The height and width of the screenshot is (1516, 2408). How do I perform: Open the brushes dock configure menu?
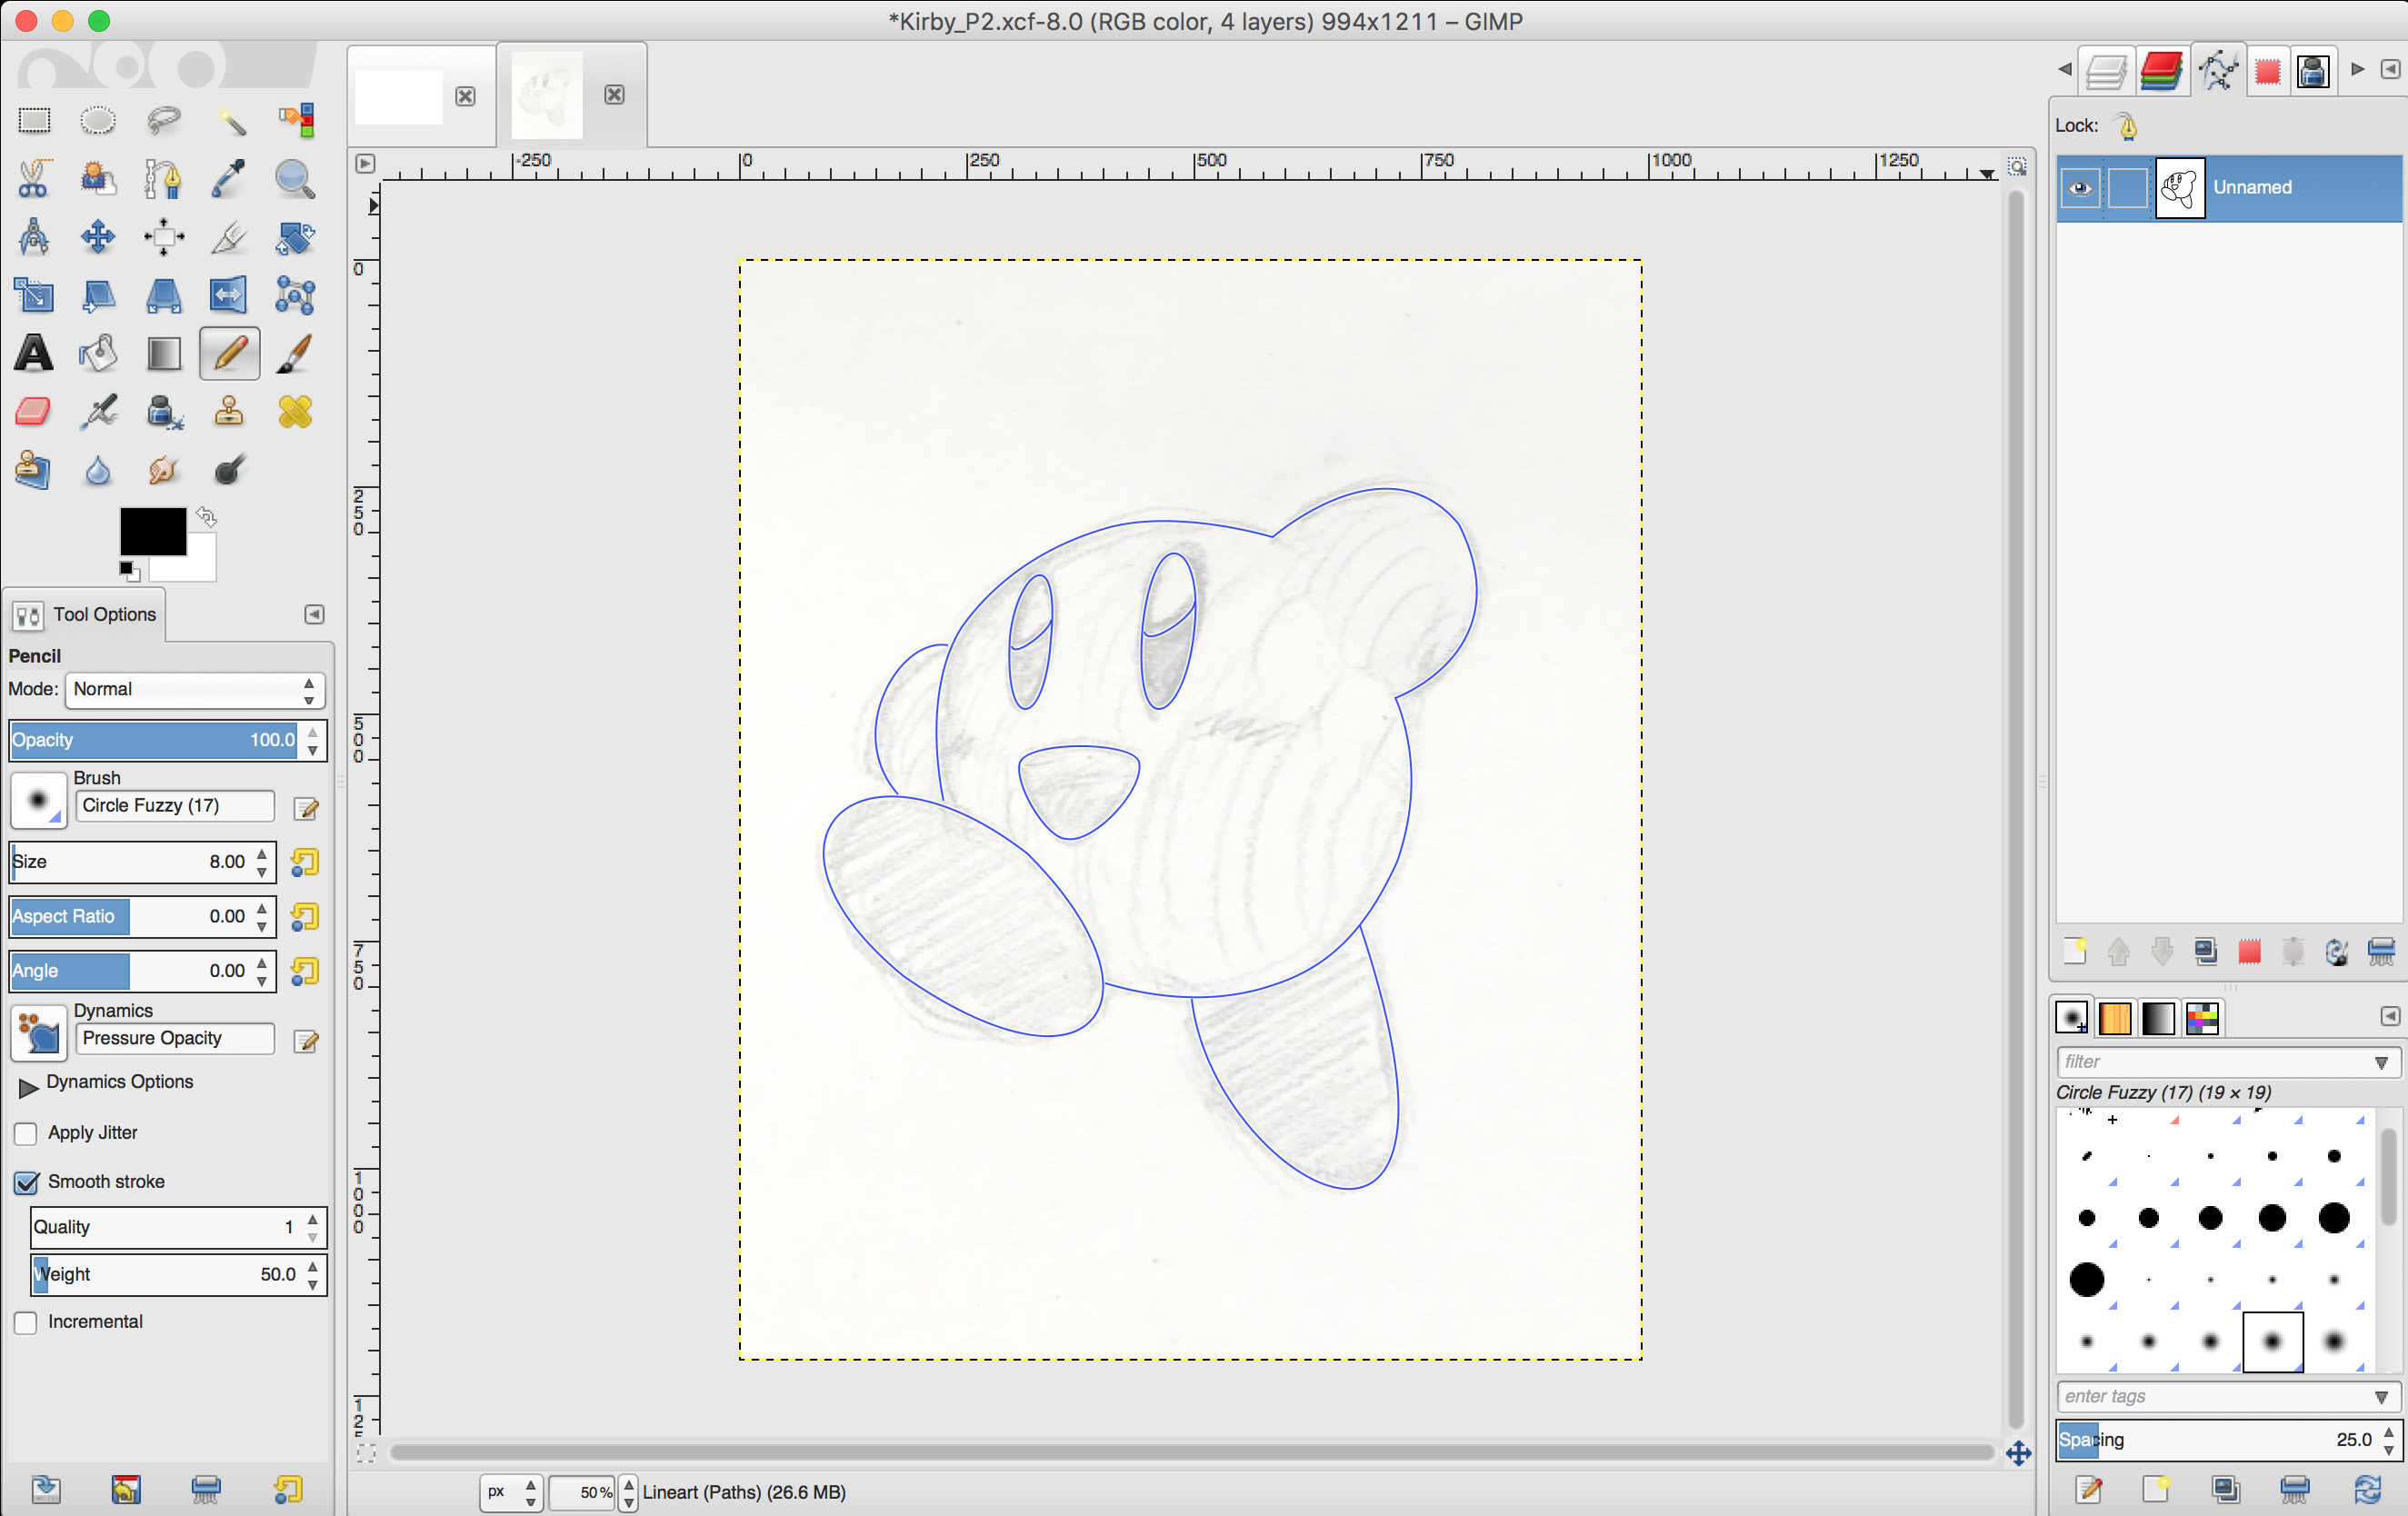(x=2389, y=1017)
